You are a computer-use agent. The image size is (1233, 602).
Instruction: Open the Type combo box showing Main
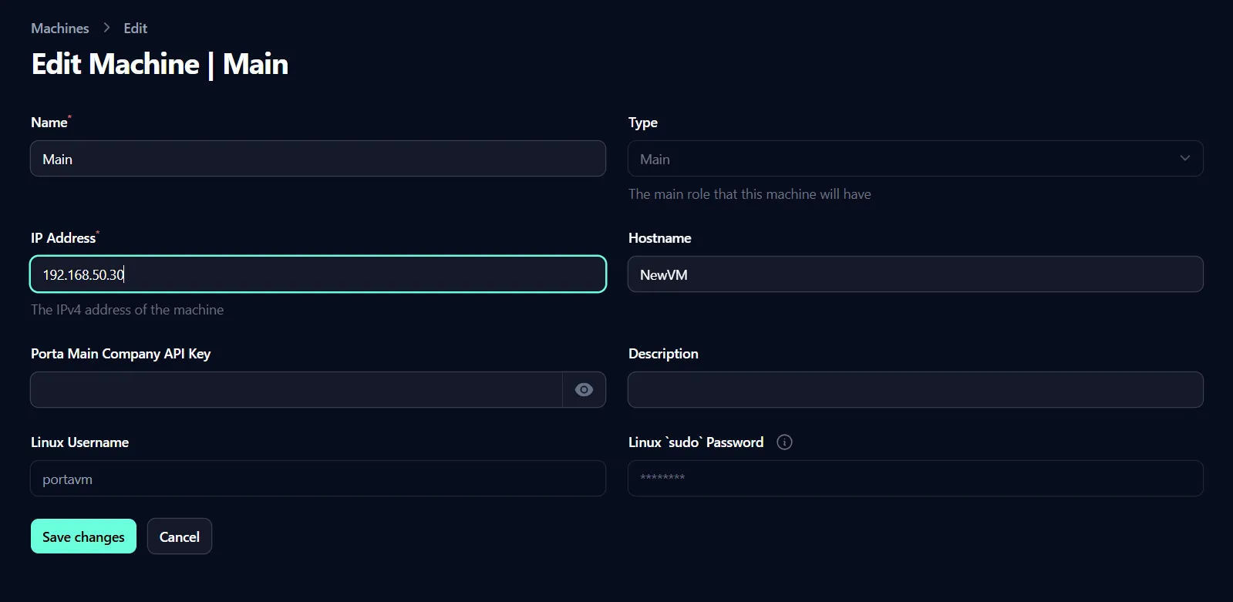click(x=902, y=159)
